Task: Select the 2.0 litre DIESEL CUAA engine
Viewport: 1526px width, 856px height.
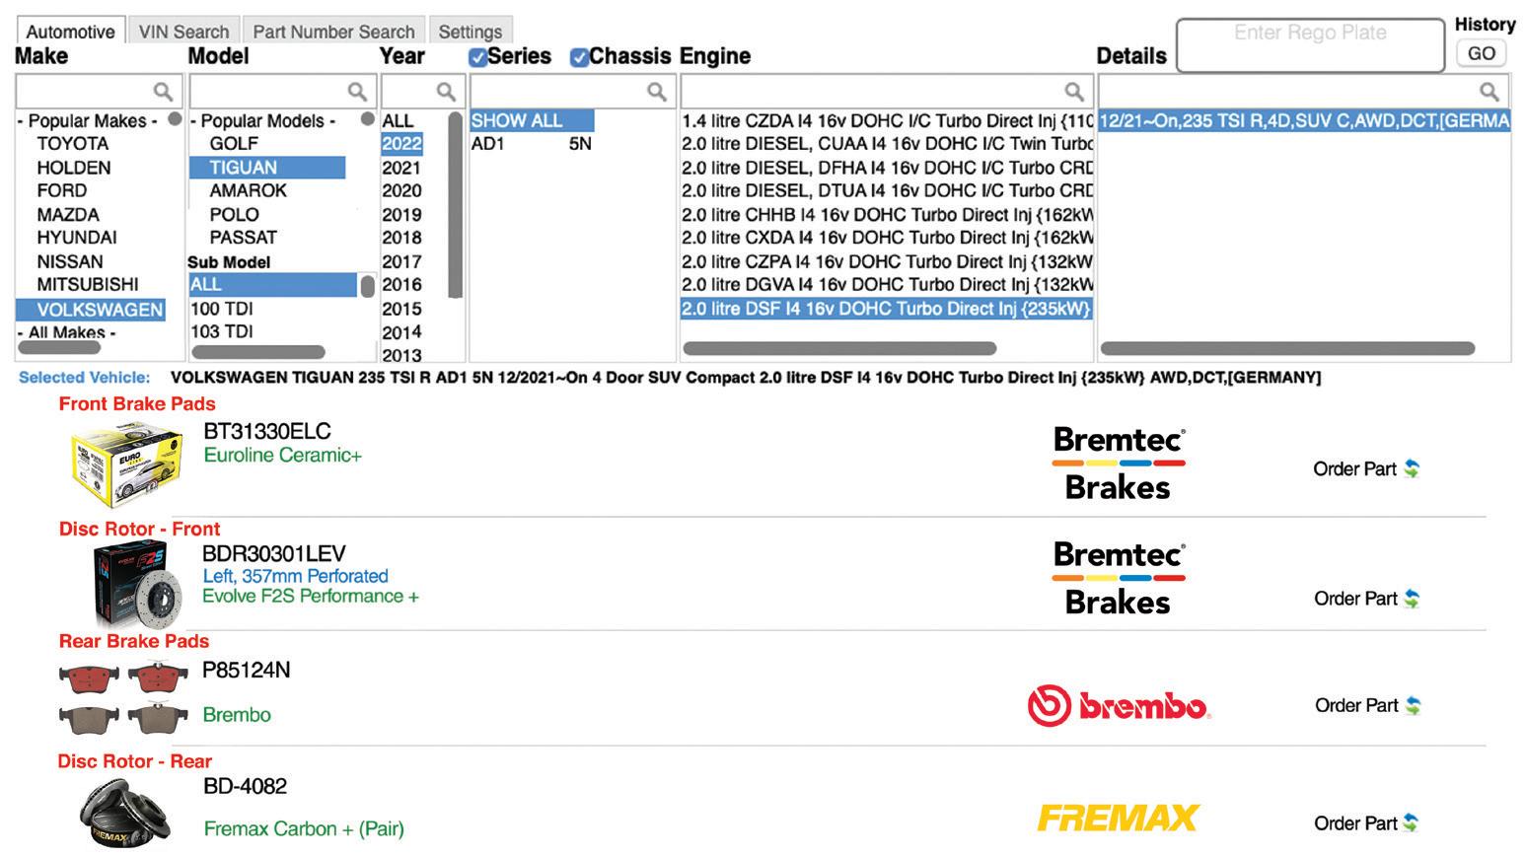Action: click(887, 144)
